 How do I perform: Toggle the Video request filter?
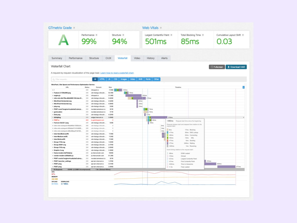coord(133,79)
